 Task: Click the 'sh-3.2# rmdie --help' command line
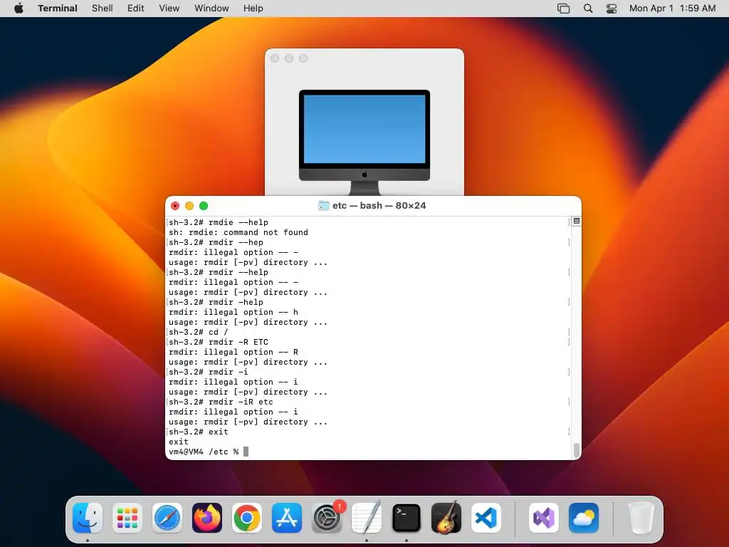tap(218, 222)
